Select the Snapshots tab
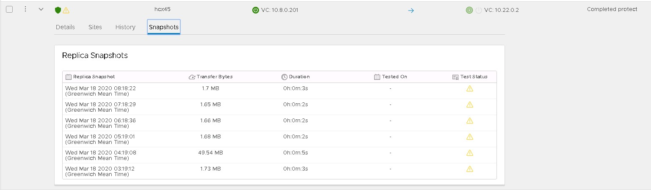The height and width of the screenshot is (190, 651). [164, 27]
